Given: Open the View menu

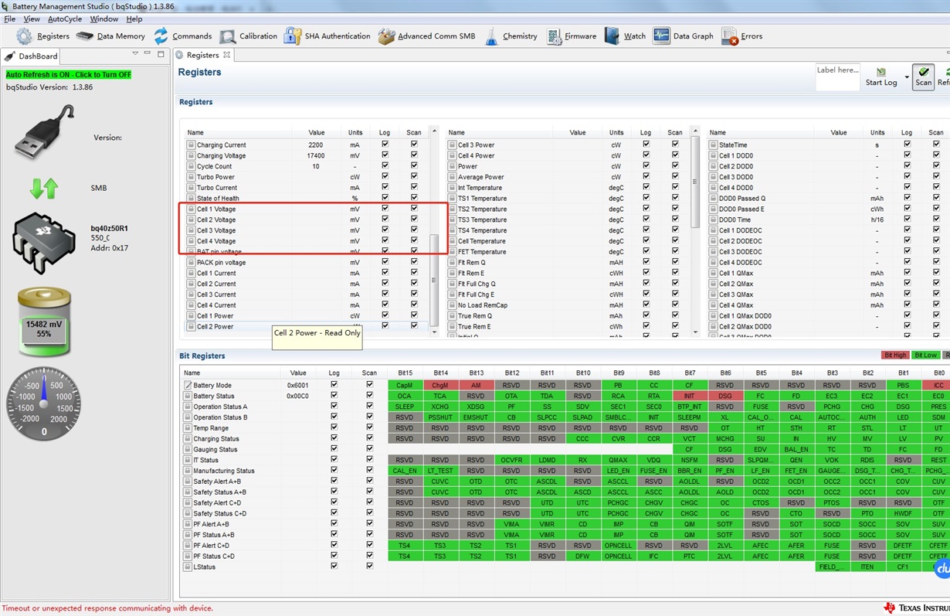Looking at the screenshot, I should pyautogui.click(x=32, y=19).
